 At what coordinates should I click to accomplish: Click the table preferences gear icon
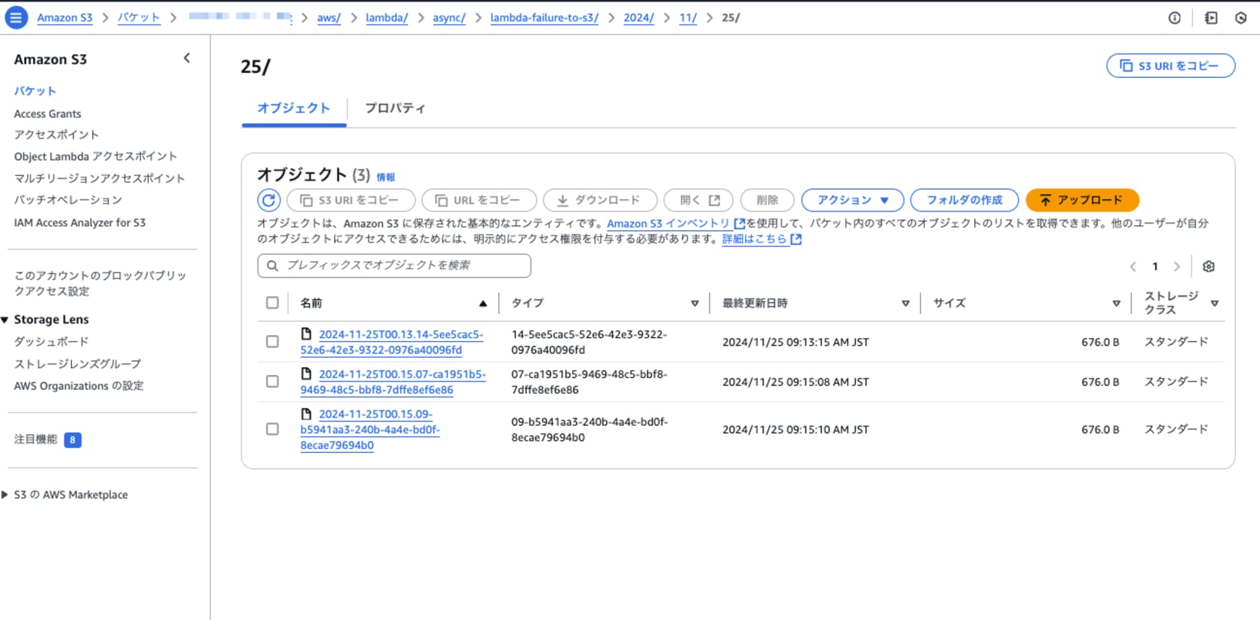(1208, 267)
